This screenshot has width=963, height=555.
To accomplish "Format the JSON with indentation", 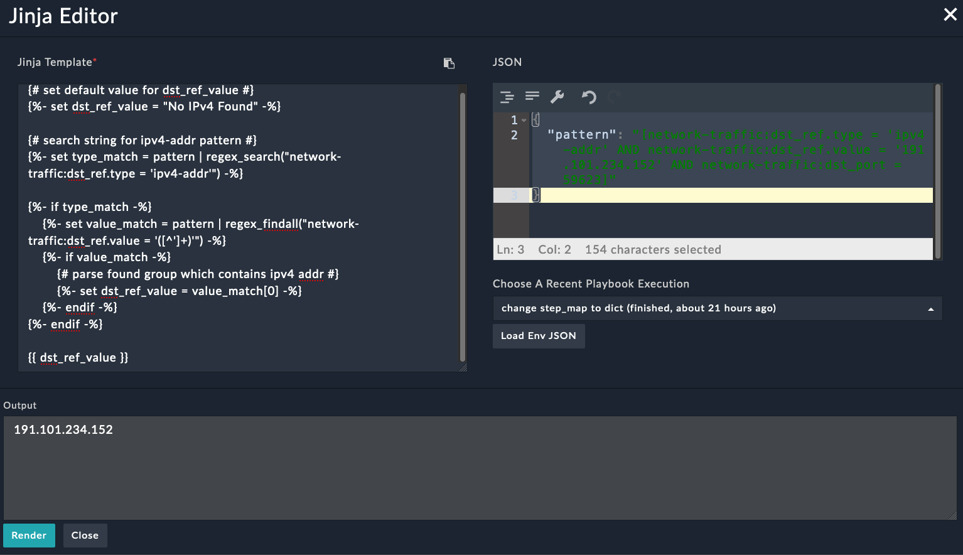I will pyautogui.click(x=507, y=97).
